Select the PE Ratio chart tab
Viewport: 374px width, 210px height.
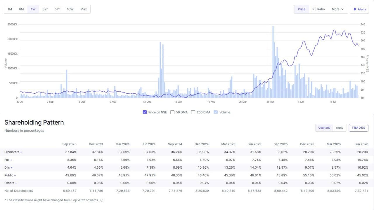(318, 9)
